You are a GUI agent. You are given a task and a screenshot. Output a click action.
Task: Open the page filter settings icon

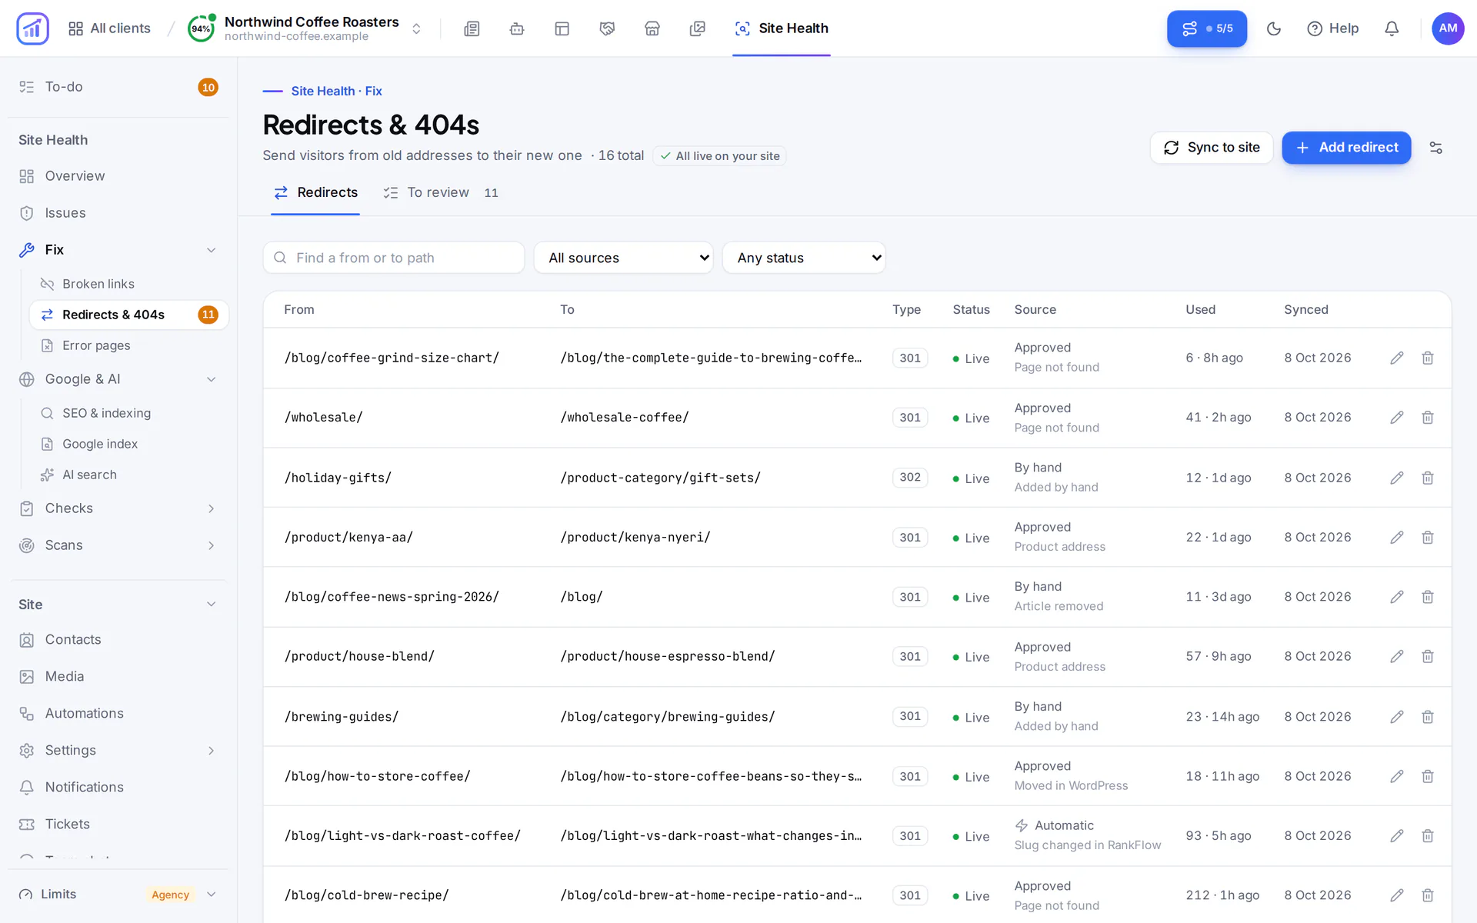pyautogui.click(x=1435, y=148)
